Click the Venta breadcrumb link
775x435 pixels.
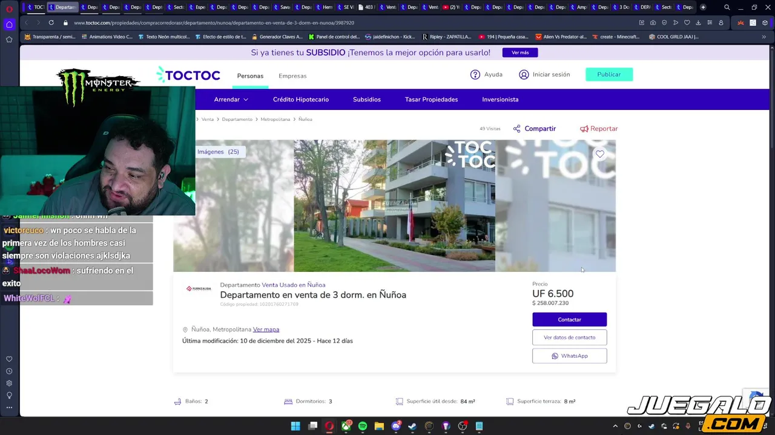pos(208,120)
